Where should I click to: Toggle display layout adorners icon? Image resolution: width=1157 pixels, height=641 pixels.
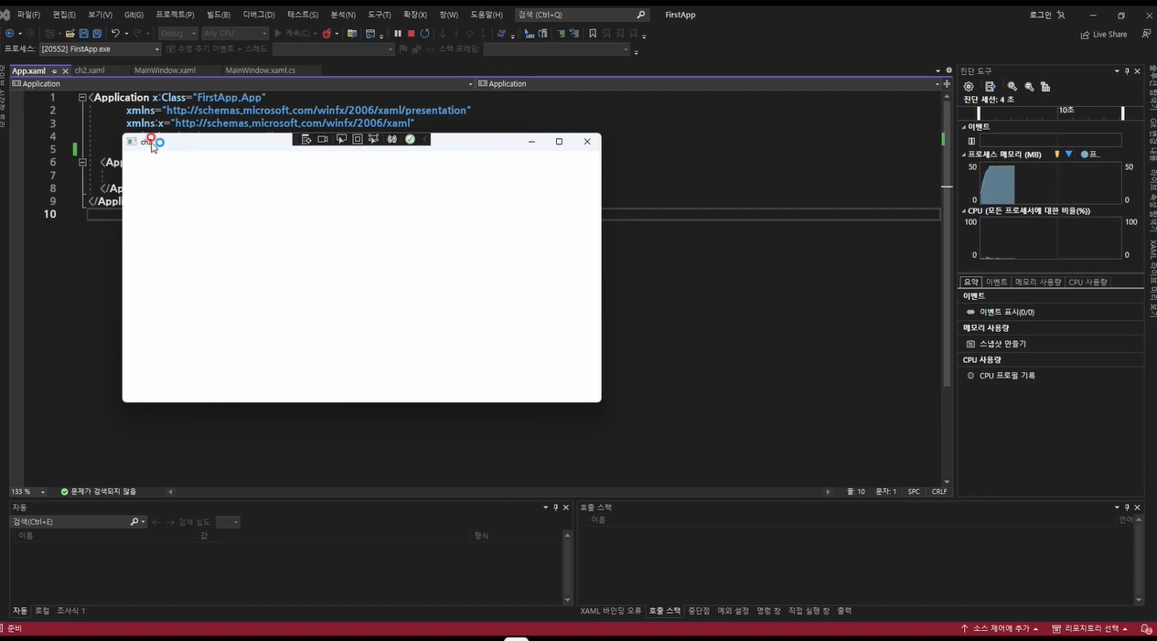(x=357, y=139)
